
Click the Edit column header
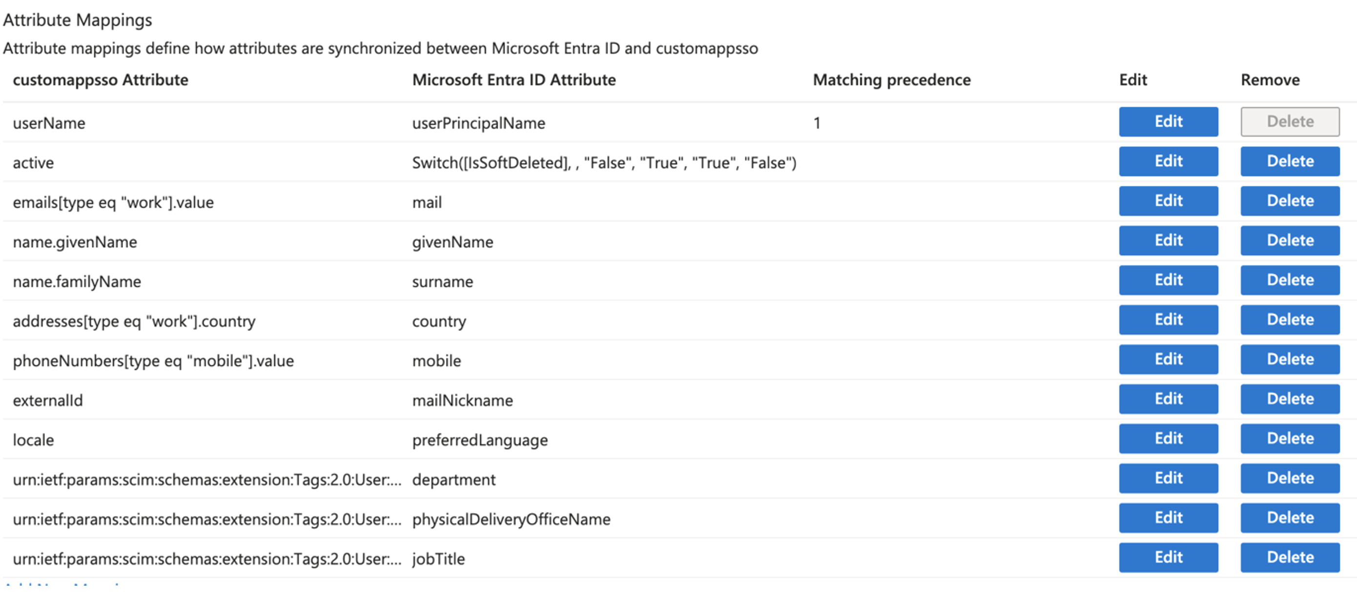click(1133, 79)
